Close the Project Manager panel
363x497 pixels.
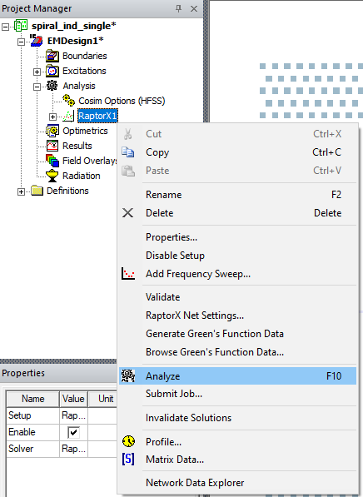(x=194, y=9)
